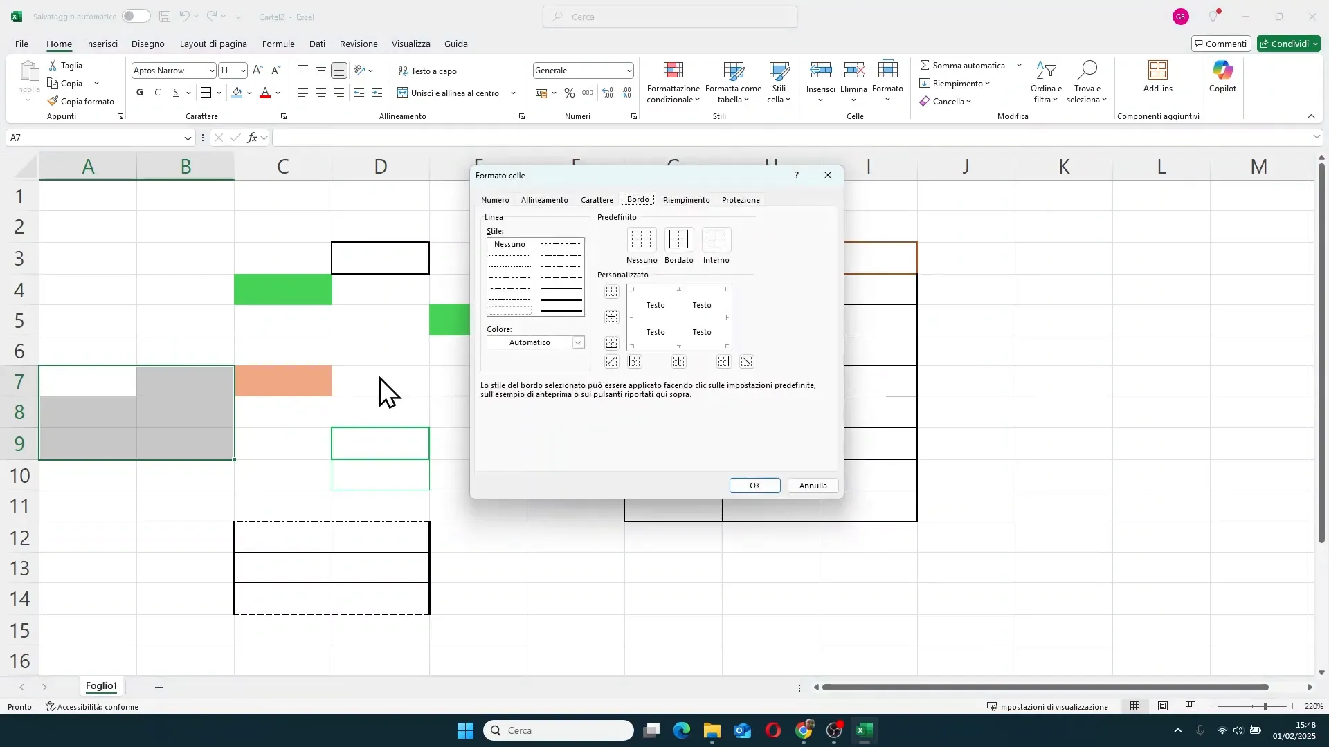Increase font size icon
The image size is (1329, 747).
coord(257,70)
